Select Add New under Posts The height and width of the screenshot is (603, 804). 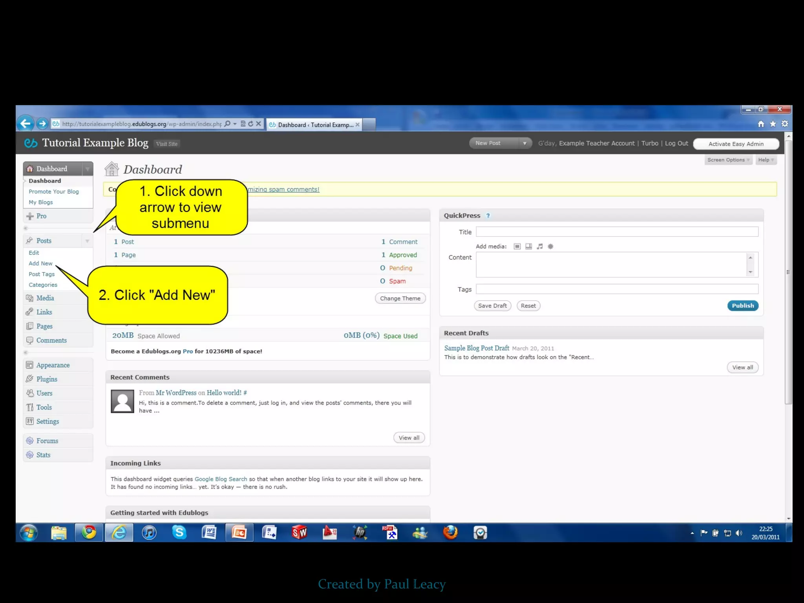coord(40,263)
